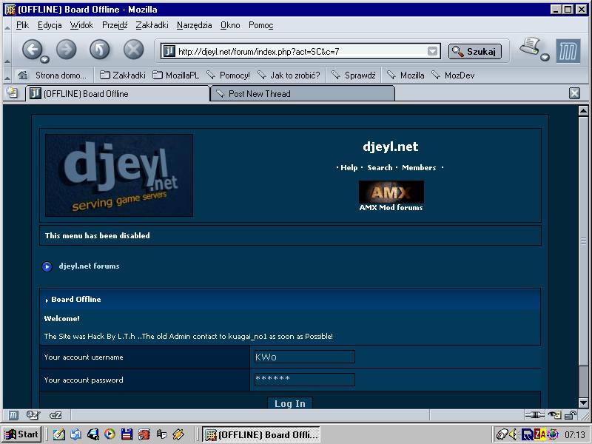Click the djeyl.net forums breadcrumb link

click(x=89, y=266)
